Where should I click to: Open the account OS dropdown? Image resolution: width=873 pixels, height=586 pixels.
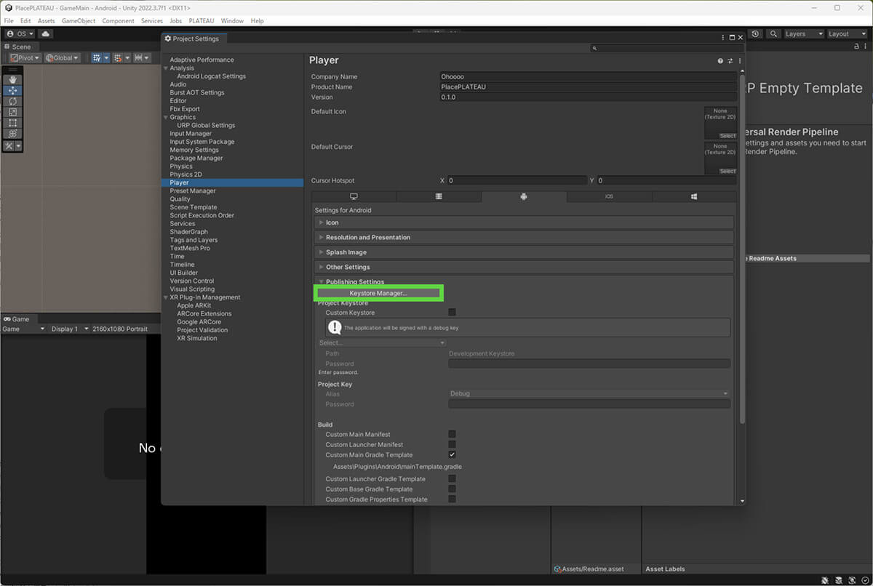click(x=20, y=33)
